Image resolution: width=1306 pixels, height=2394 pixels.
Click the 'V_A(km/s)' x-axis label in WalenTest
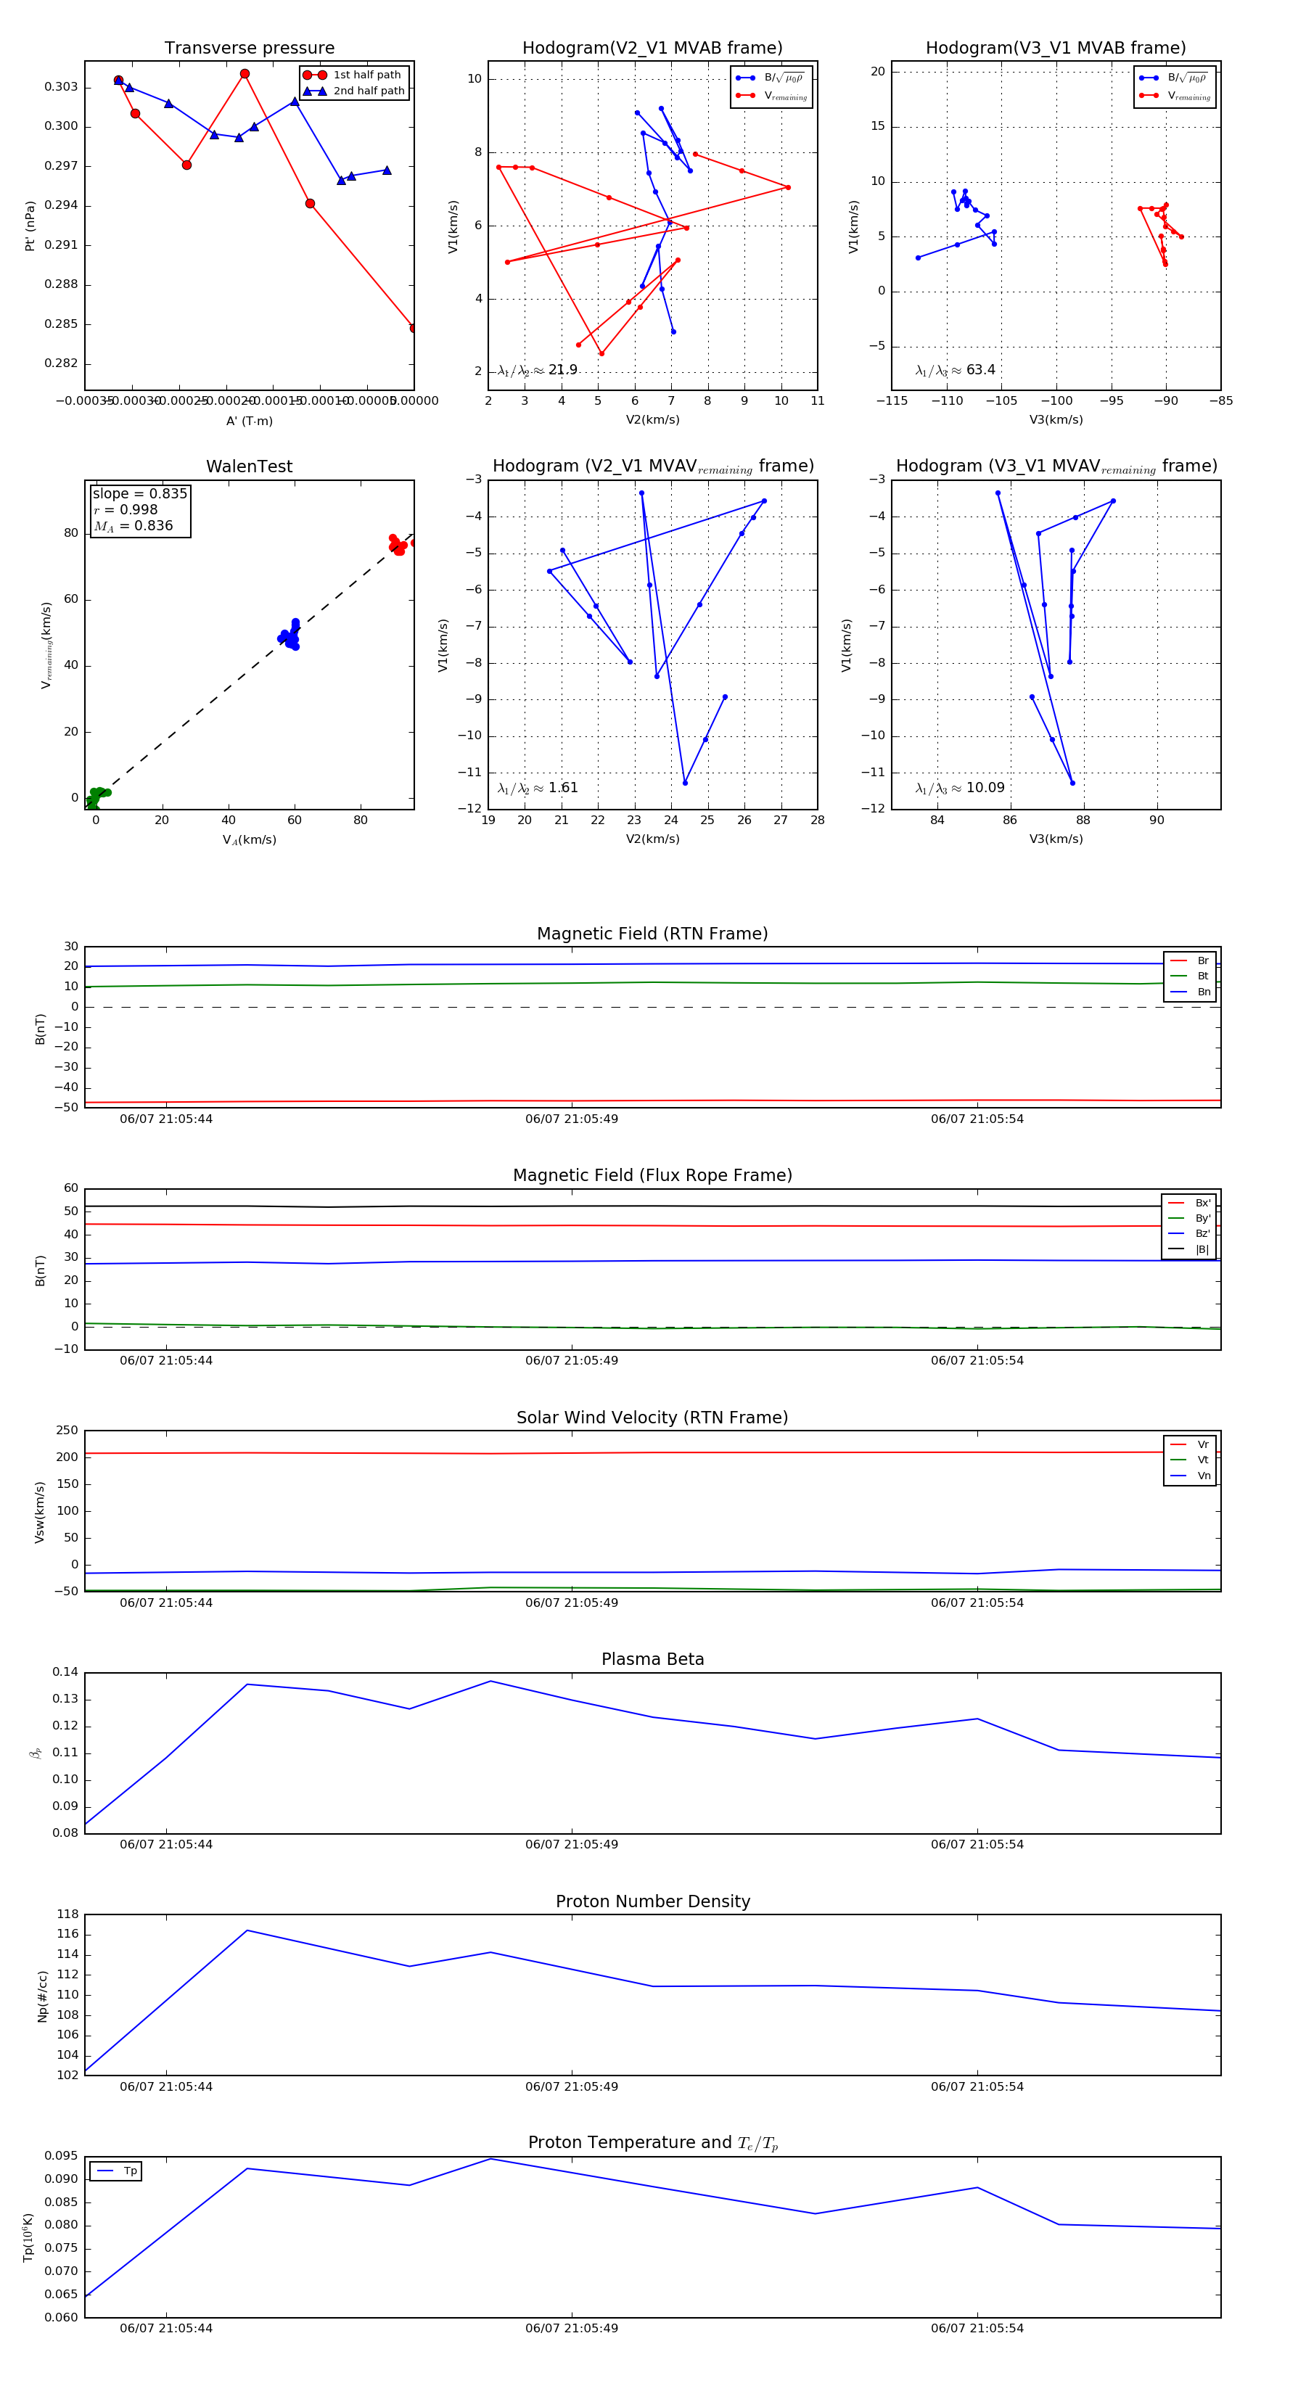click(x=249, y=840)
